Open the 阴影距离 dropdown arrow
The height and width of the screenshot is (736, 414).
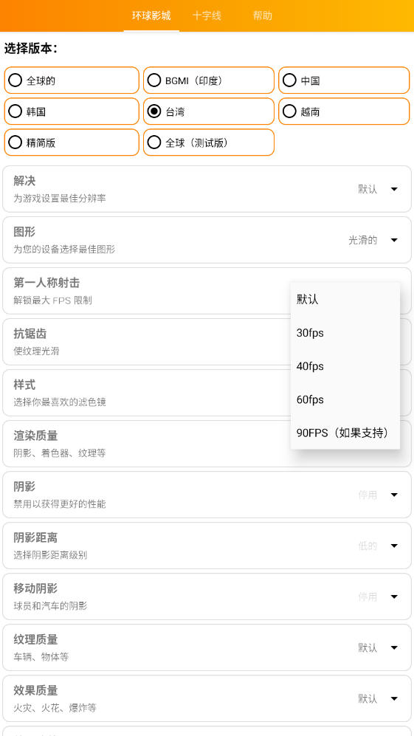point(394,546)
